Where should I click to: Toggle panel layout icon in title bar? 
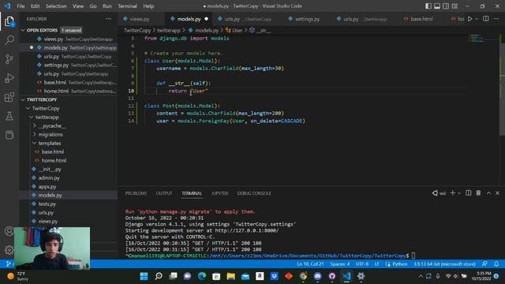coord(436,6)
